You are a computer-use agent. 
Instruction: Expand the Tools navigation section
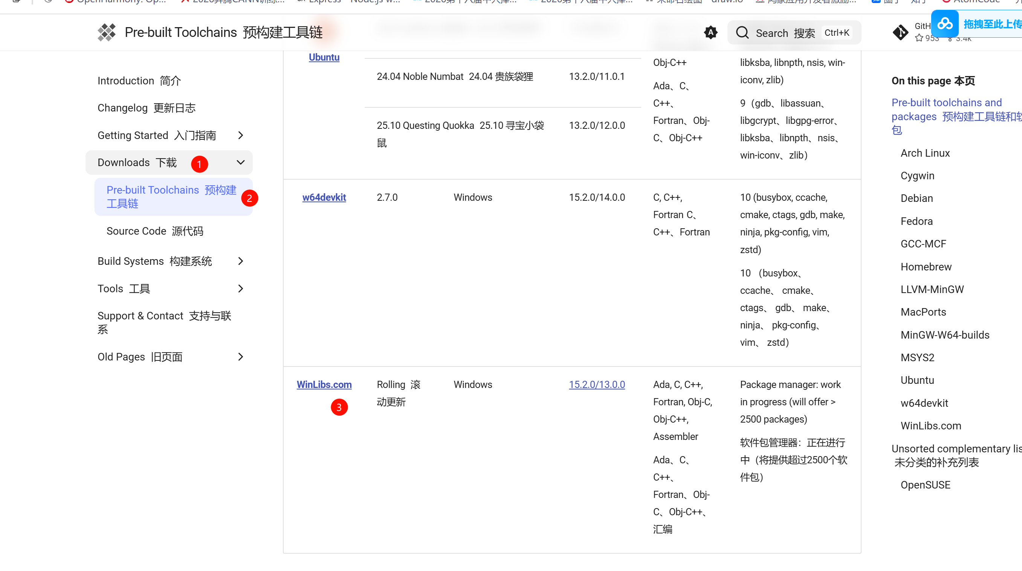coord(240,289)
